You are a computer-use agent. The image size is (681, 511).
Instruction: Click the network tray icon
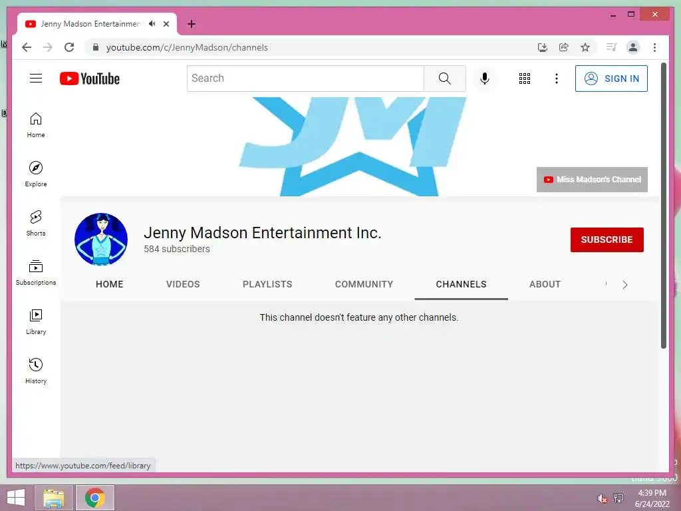[618, 498]
